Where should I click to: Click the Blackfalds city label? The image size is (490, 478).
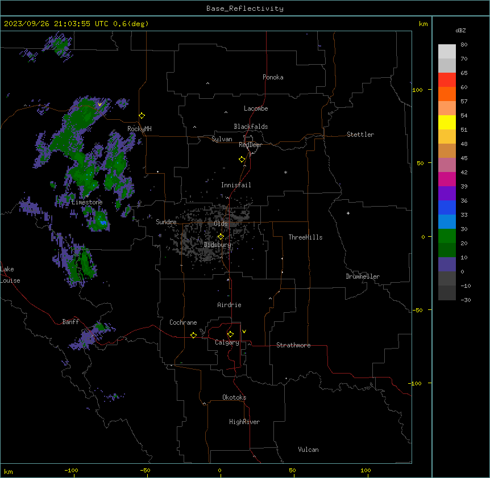[251, 127]
